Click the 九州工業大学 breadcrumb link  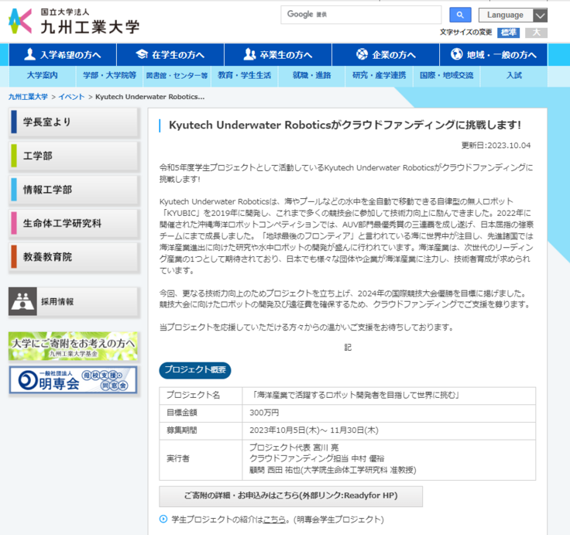(28, 97)
